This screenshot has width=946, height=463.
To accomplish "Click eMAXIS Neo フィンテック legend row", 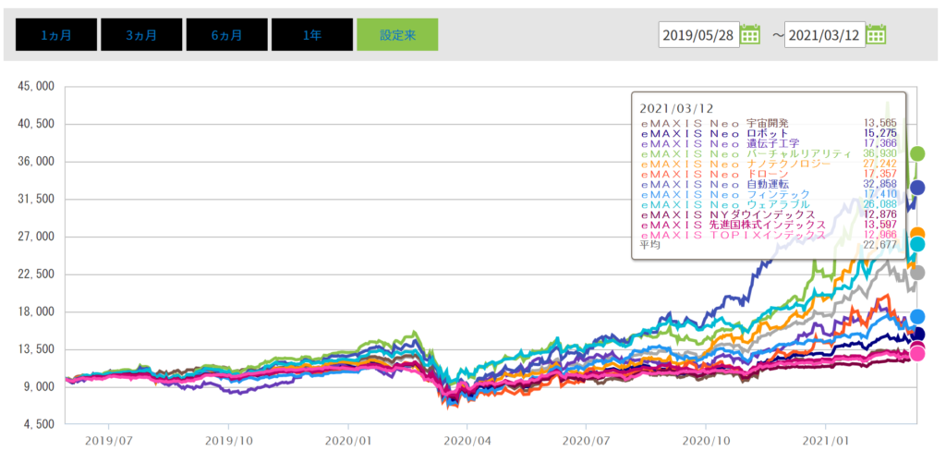I will pyautogui.click(x=768, y=194).
